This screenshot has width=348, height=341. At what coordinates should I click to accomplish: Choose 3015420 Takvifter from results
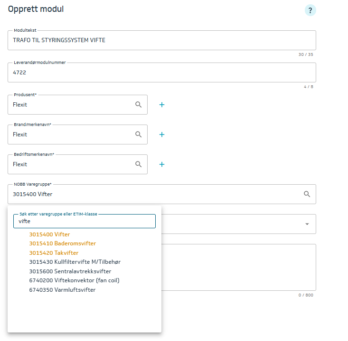tap(54, 253)
